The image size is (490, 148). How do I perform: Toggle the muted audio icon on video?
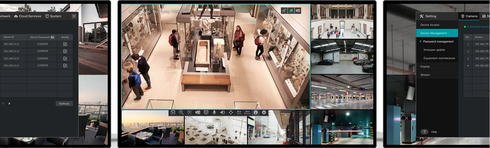[284, 11]
